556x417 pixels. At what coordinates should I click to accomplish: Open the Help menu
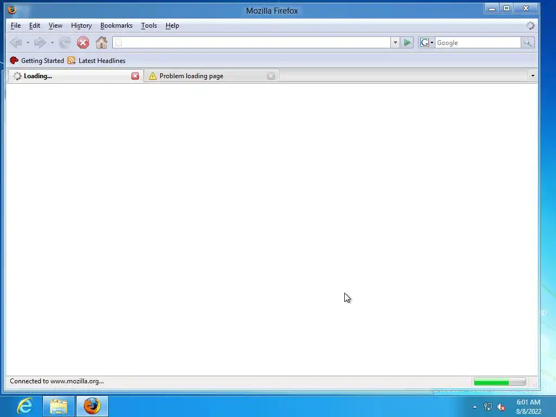click(x=172, y=26)
